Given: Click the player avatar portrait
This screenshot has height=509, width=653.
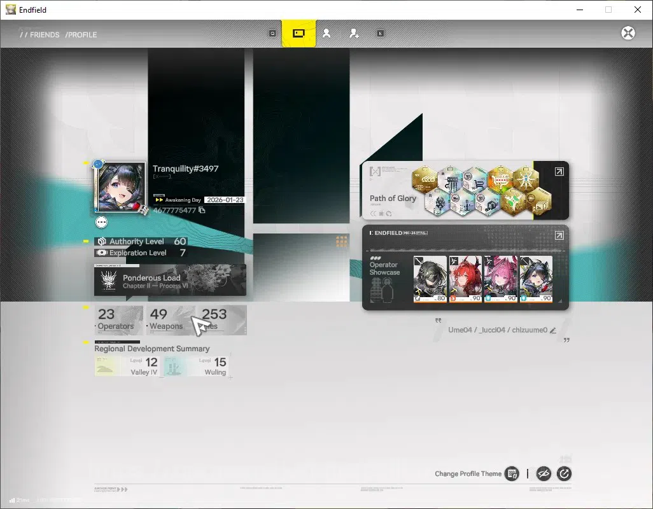Looking at the screenshot, I should point(120,187).
